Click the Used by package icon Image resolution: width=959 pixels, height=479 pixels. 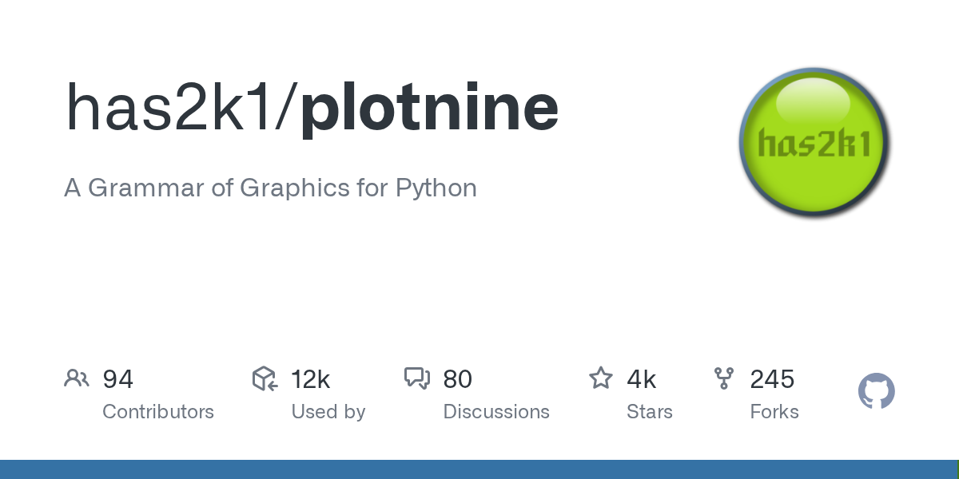point(264,378)
